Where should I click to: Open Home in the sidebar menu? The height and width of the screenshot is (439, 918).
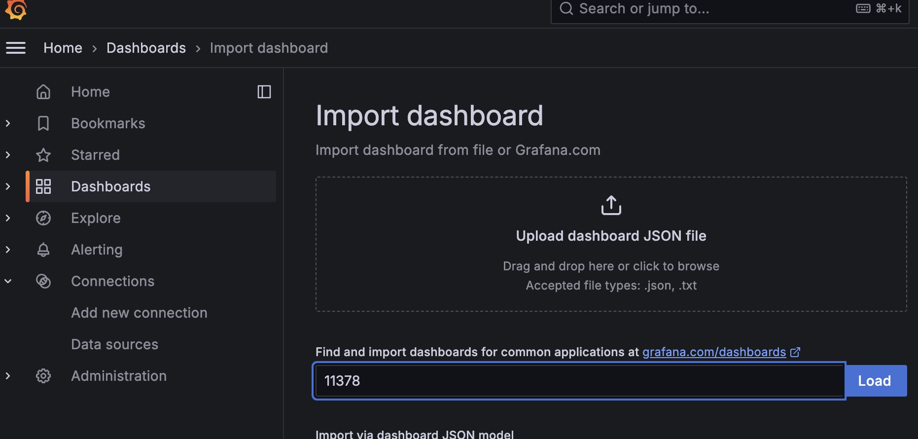[x=90, y=92]
